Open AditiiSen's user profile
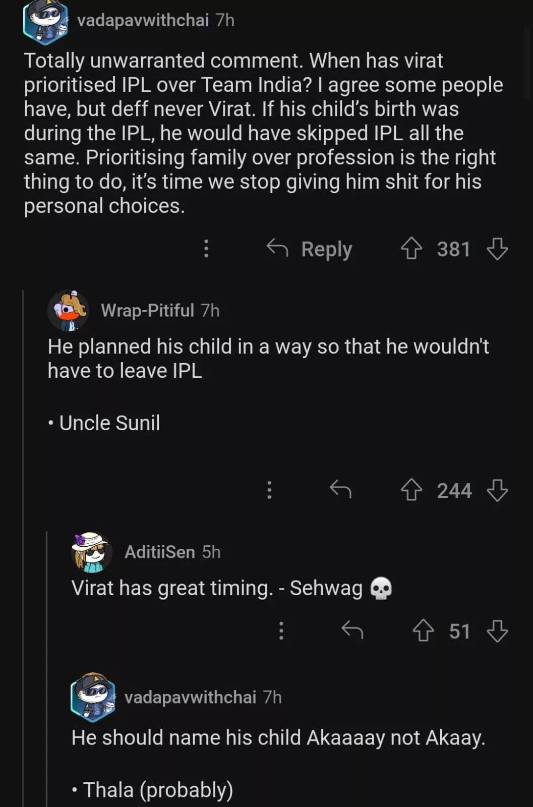Viewport: 533px width, 807px height. 159,552
